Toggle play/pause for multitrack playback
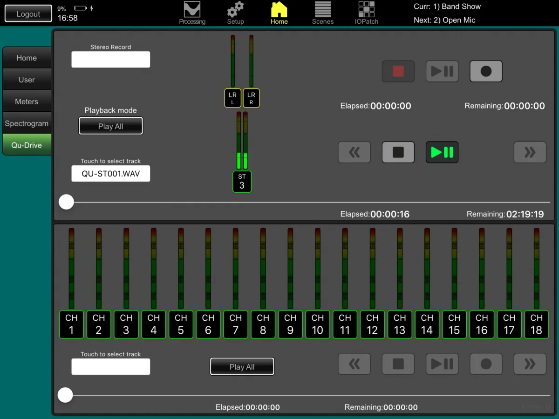The height and width of the screenshot is (419, 559). pos(442,364)
